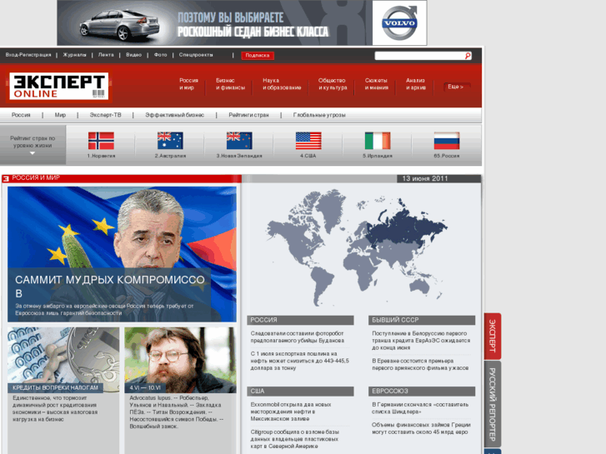Open Россия и мир main section
This screenshot has width=606, height=454.
tap(188, 84)
